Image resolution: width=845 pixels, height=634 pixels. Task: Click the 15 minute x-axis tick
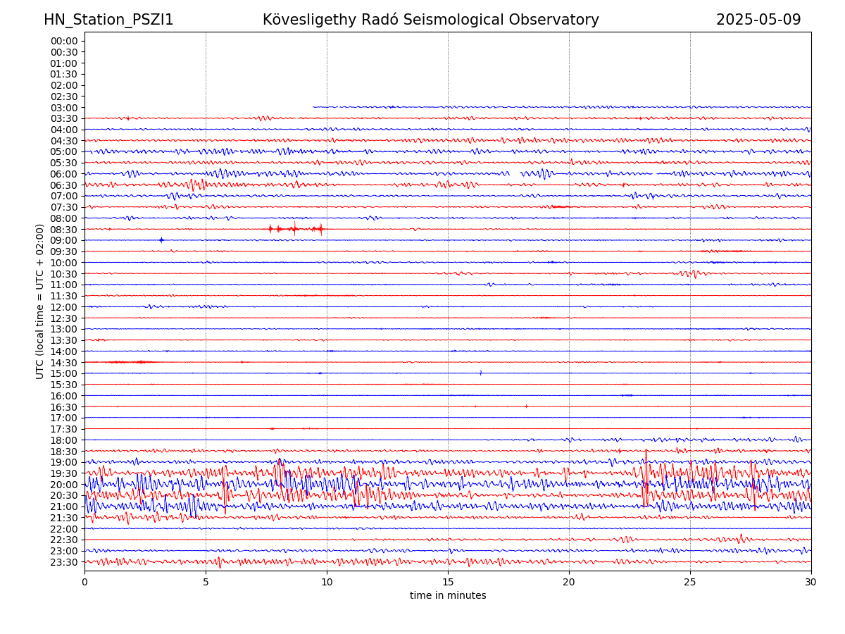click(448, 582)
